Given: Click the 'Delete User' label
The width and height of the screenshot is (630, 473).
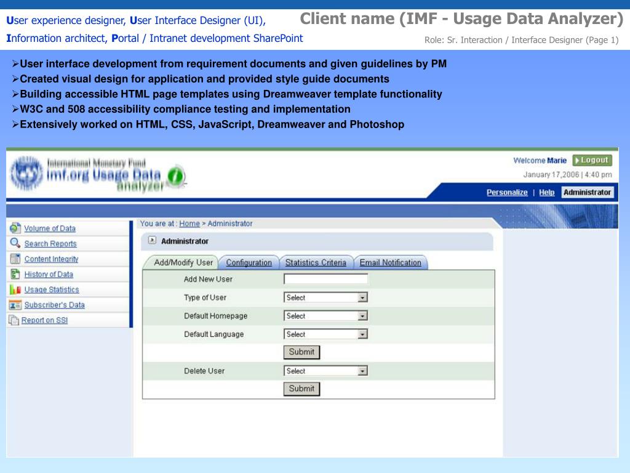Looking at the screenshot, I should [x=204, y=371].
